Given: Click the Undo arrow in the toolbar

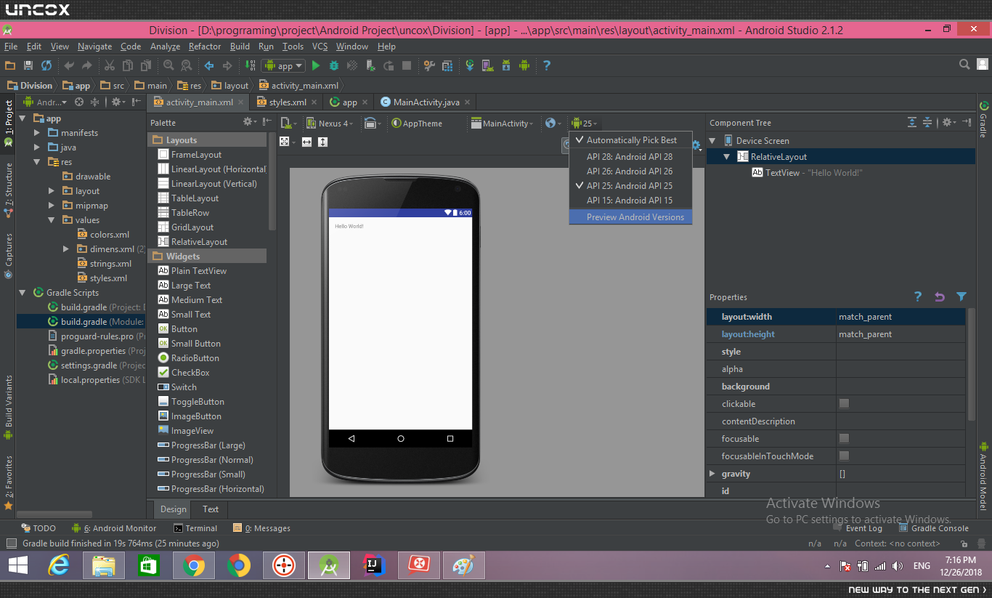Looking at the screenshot, I should point(69,65).
